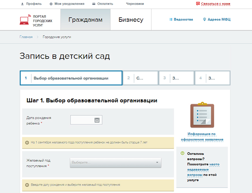Open the Ведомства list

[x=181, y=19]
